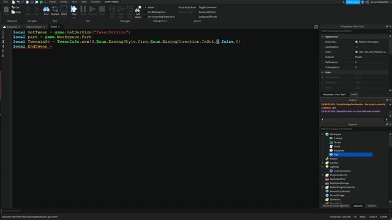This screenshot has height=220, width=392.
Task: Select the highlighted Part in Explorer
Action: pos(350,155)
